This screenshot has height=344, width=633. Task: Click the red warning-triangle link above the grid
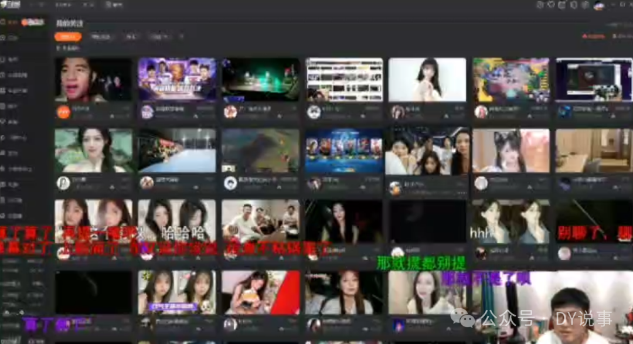coord(593,36)
